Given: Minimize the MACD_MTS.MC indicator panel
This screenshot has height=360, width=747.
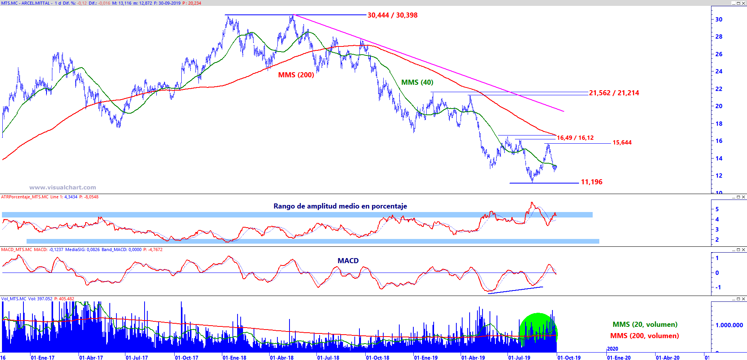Looking at the screenshot, I should [733, 250].
